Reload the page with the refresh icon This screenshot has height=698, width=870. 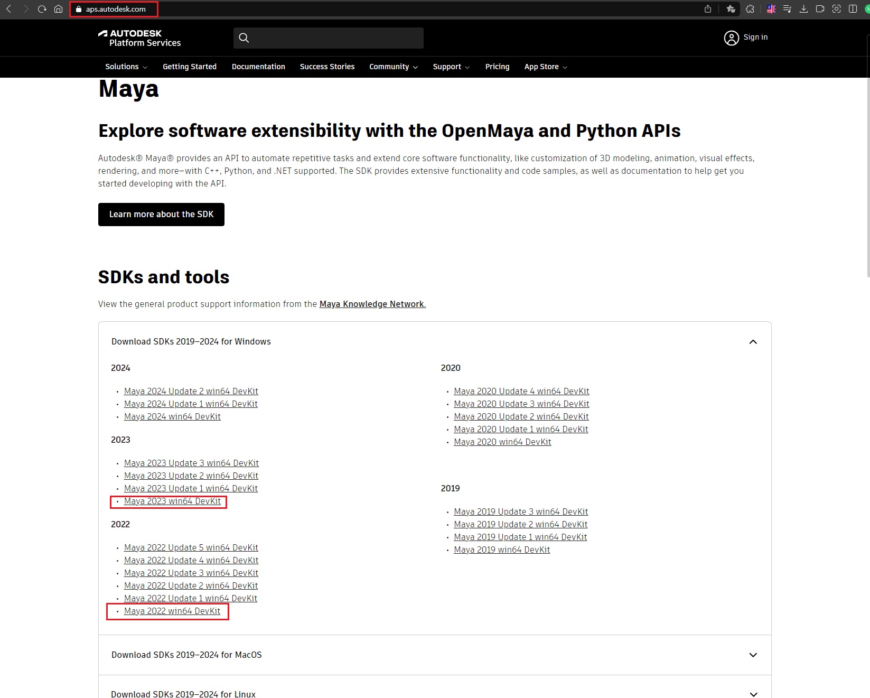tap(42, 9)
